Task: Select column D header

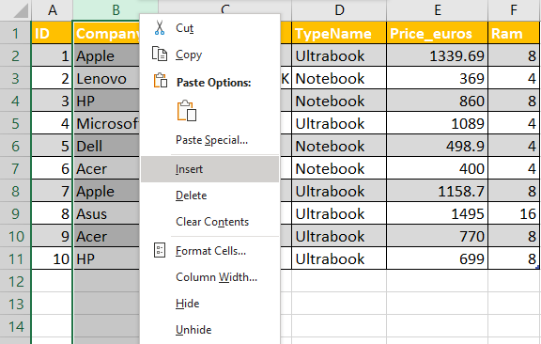Action: [x=339, y=10]
